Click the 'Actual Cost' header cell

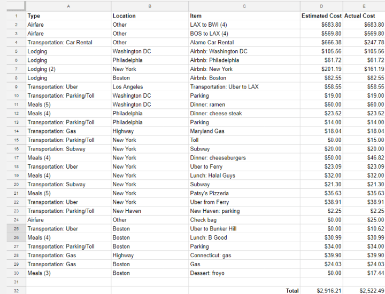click(x=364, y=16)
